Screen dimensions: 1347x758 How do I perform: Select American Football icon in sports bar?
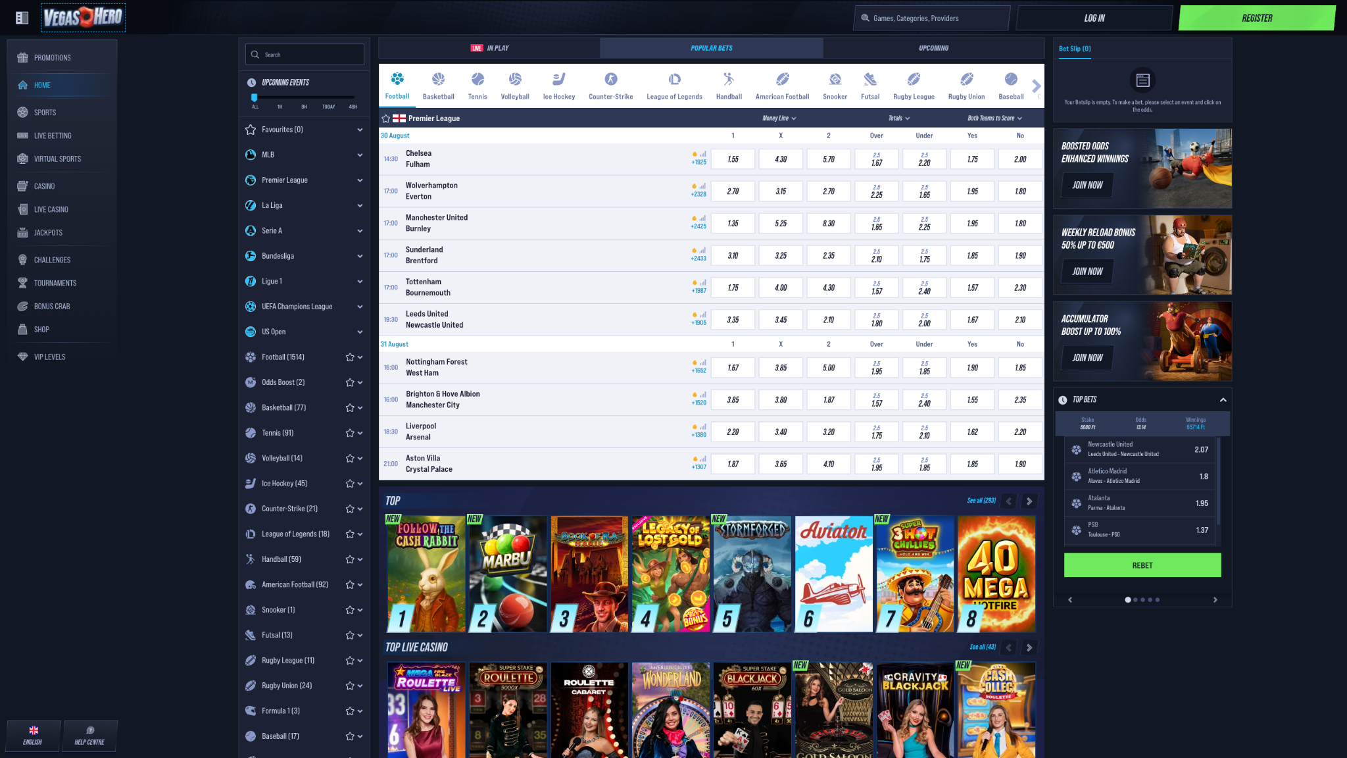[x=782, y=80]
